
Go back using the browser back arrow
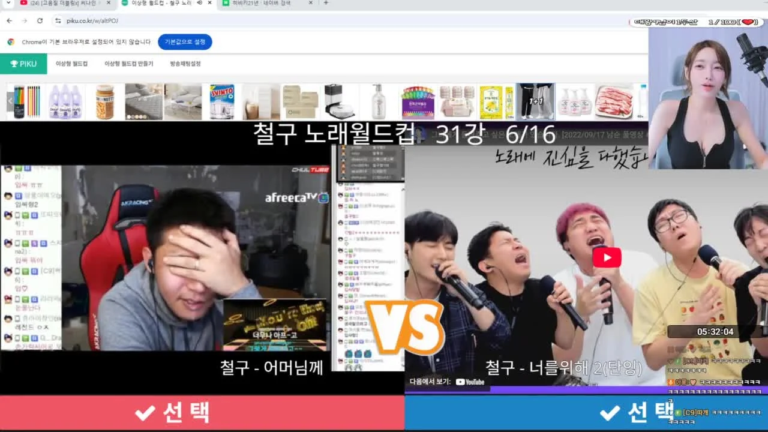9,20
